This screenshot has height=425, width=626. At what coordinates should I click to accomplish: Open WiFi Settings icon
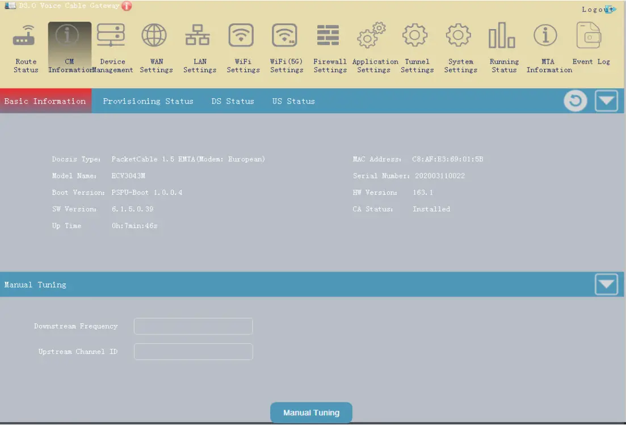[241, 35]
